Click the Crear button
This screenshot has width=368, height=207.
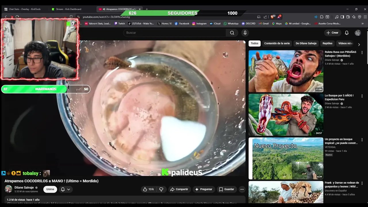click(332, 33)
